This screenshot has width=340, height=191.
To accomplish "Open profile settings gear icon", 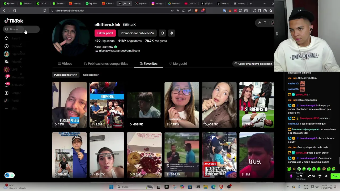I will pyautogui.click(x=162, y=33).
